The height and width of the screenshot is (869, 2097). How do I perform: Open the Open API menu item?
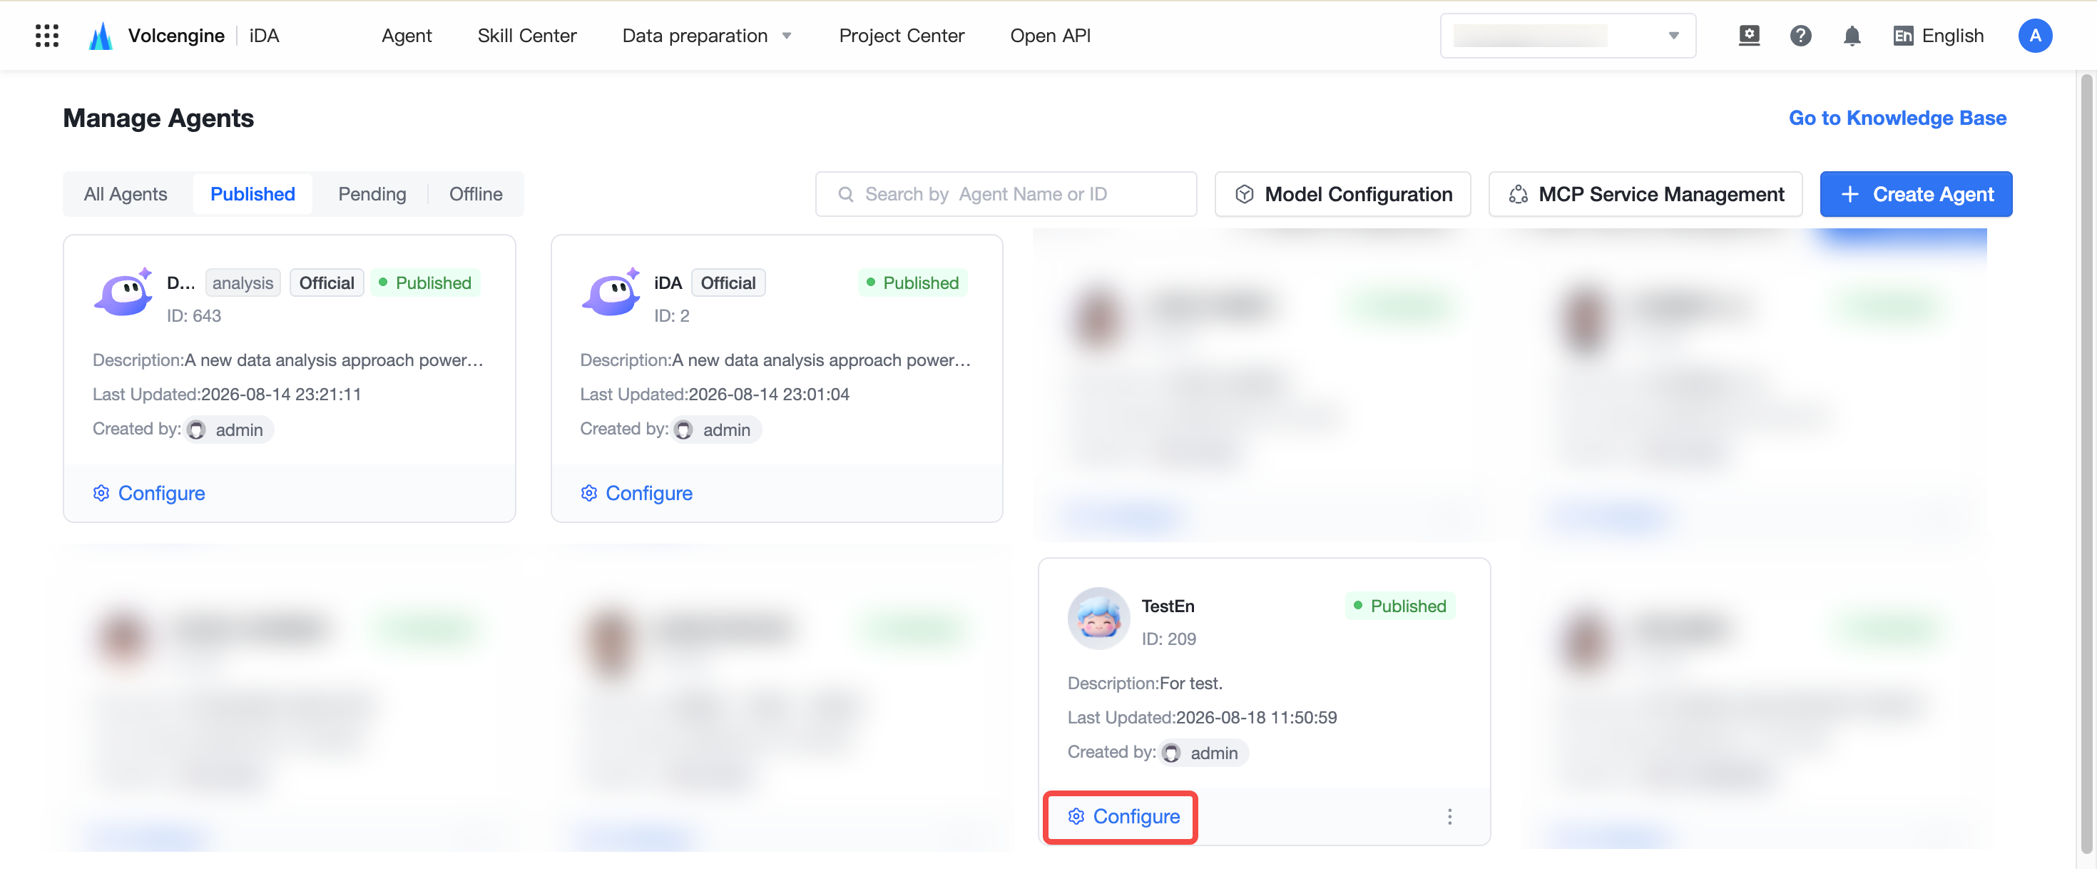[1050, 36]
